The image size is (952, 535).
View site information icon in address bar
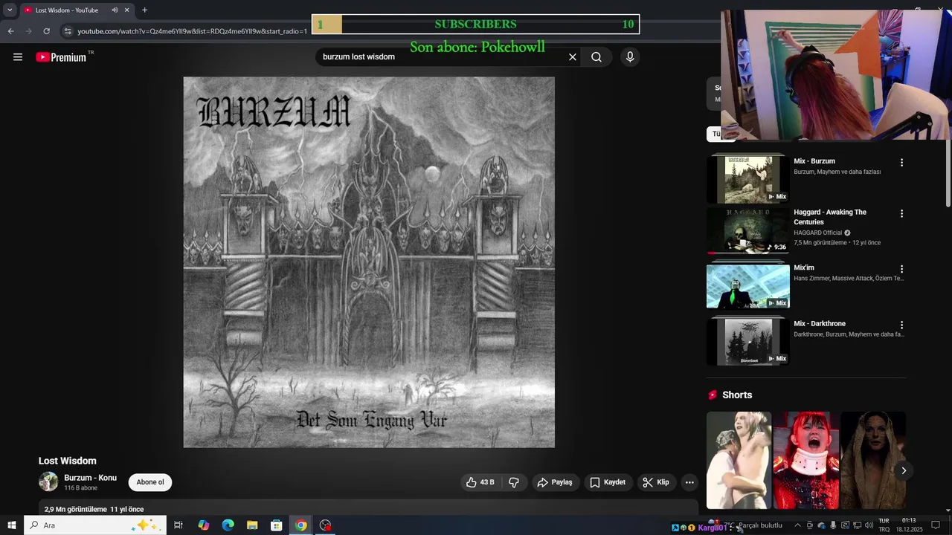point(68,31)
